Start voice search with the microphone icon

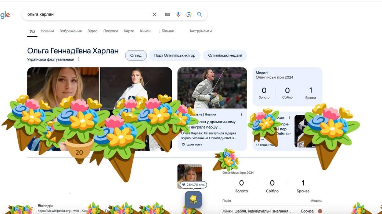[178, 14]
